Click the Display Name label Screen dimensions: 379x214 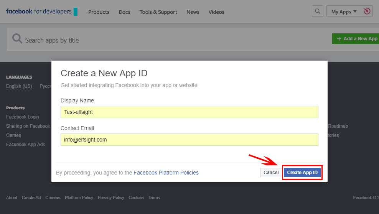77,100
